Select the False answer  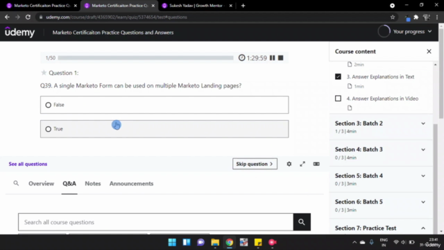164,105
